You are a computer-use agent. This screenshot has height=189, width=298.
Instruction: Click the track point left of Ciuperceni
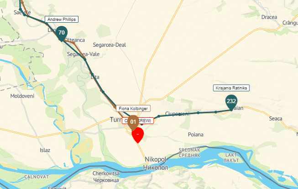coord(159,116)
